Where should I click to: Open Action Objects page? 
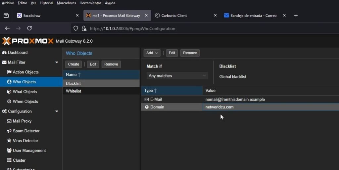pyautogui.click(x=25, y=72)
